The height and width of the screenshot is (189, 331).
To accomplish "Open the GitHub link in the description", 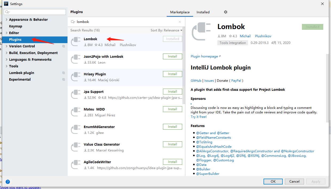I will click(x=196, y=81).
